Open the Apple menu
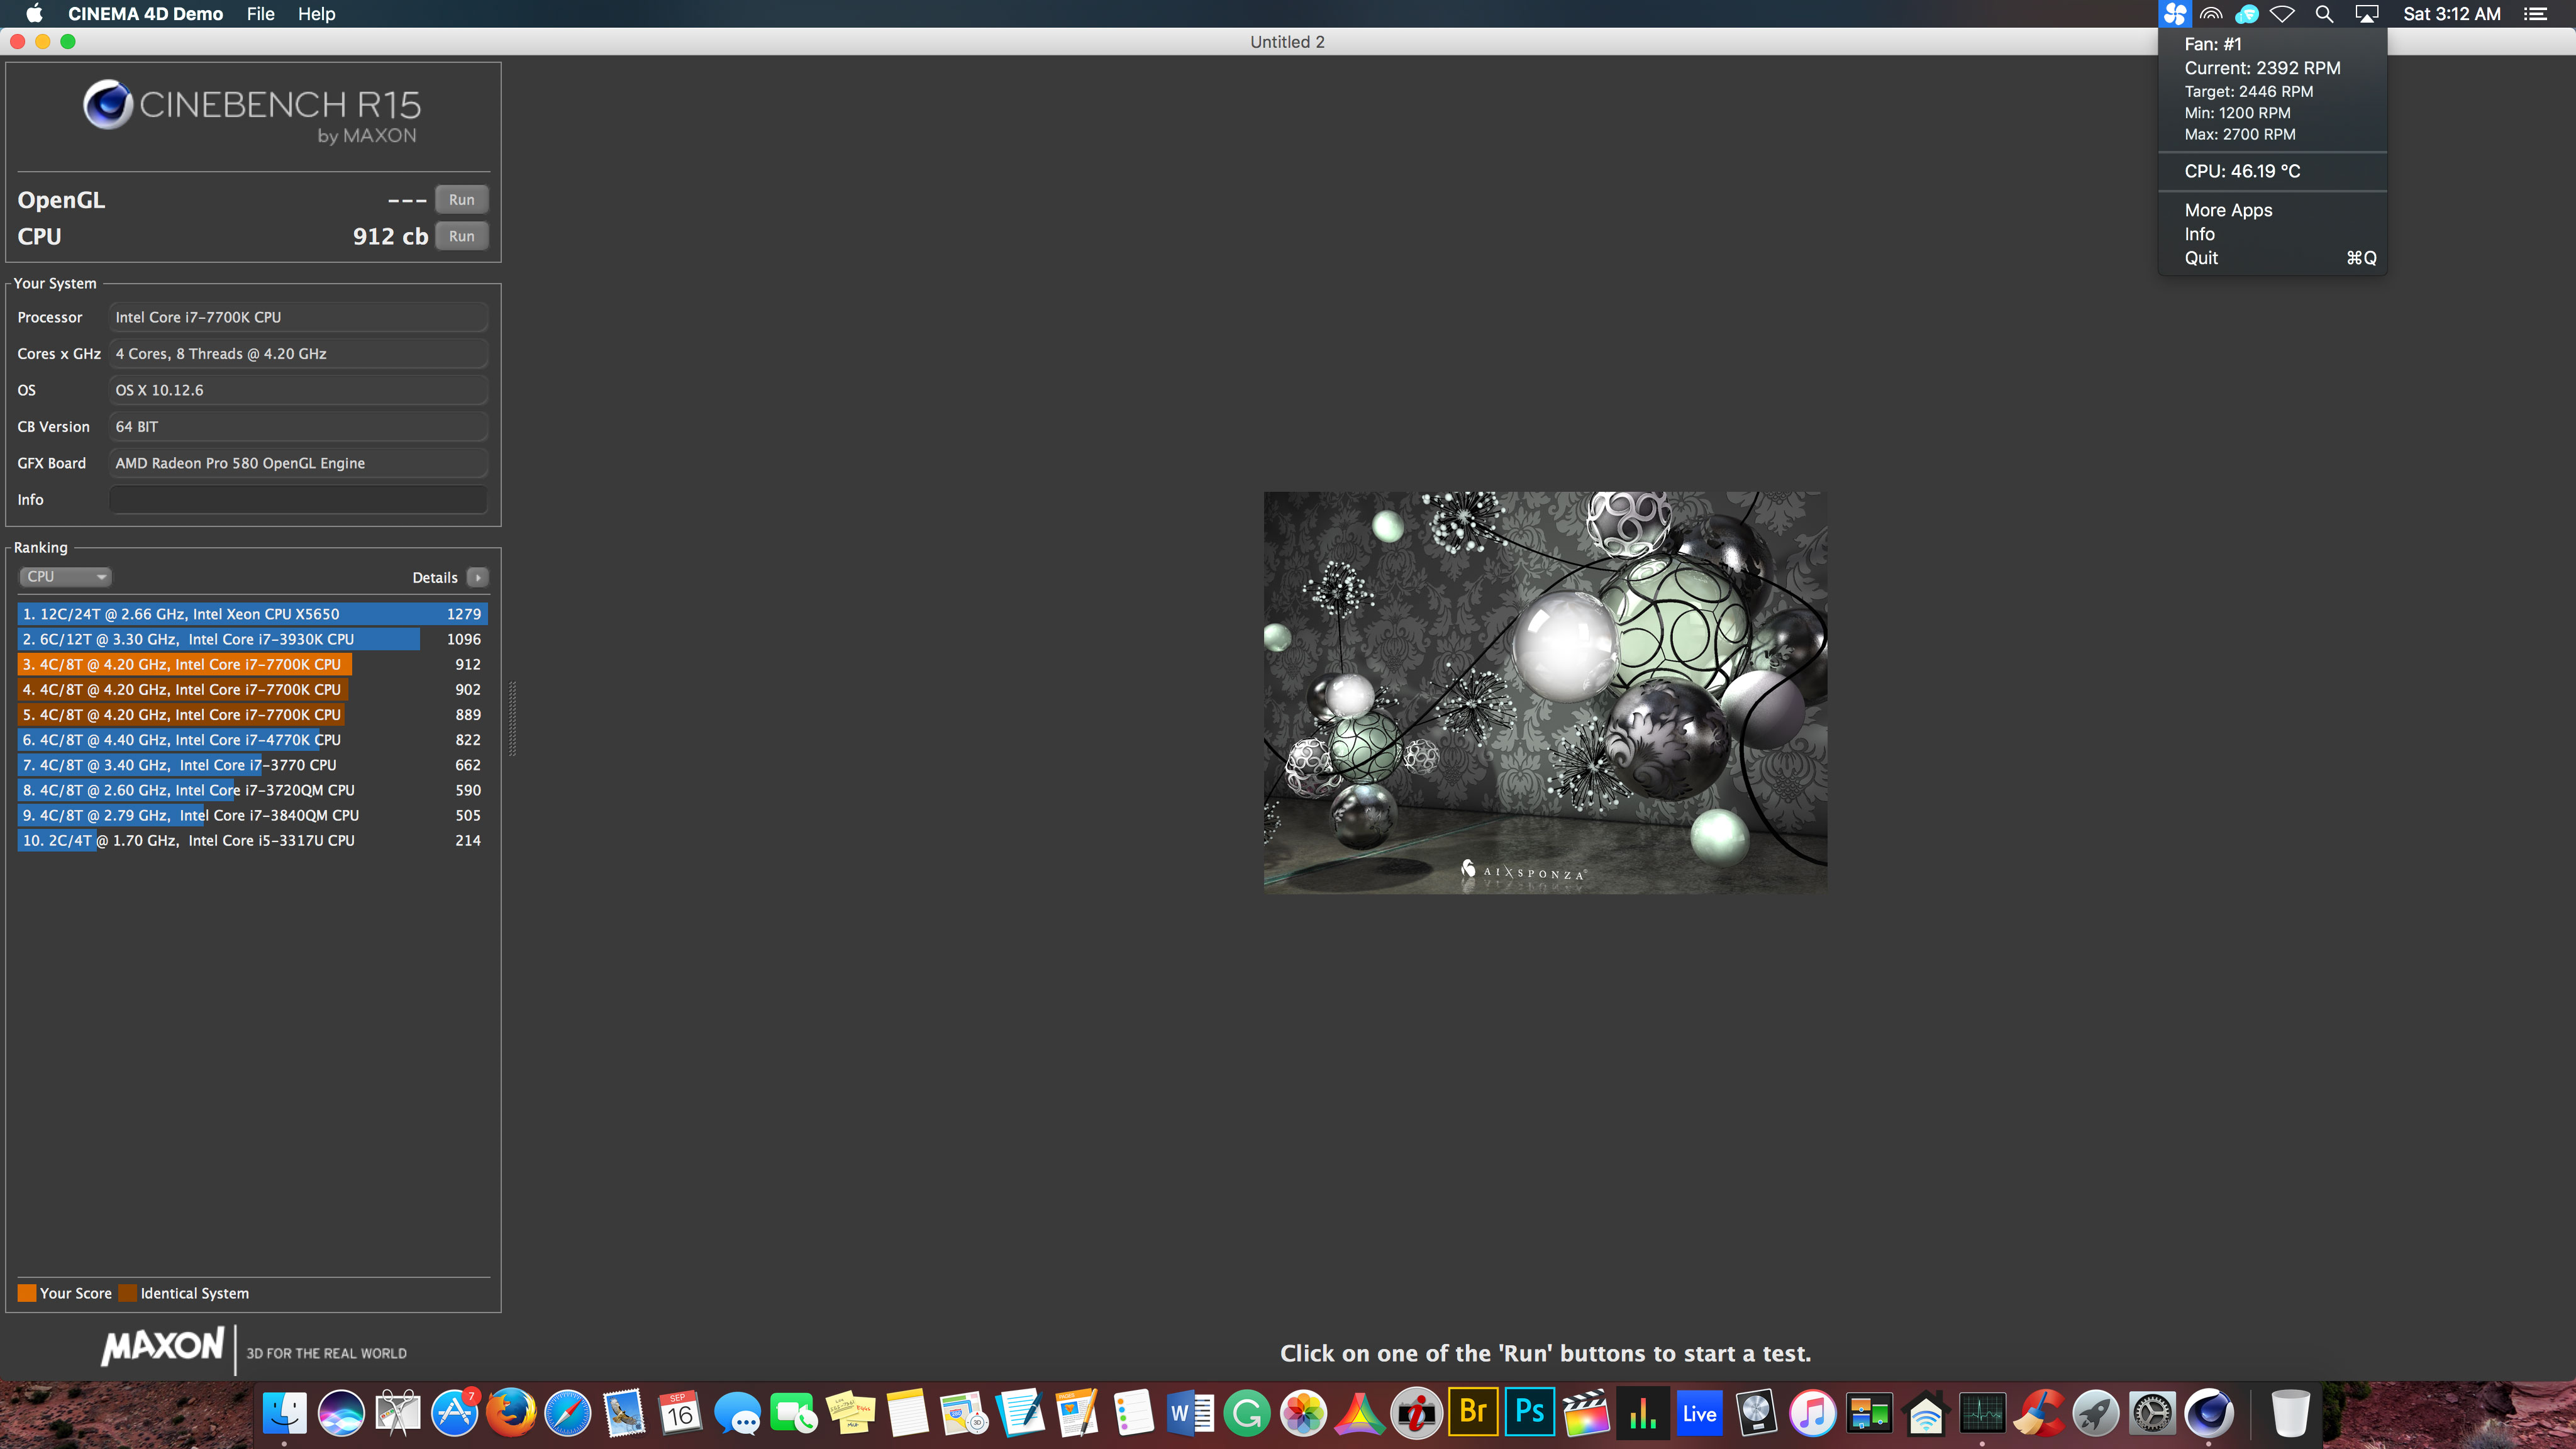 (x=34, y=14)
